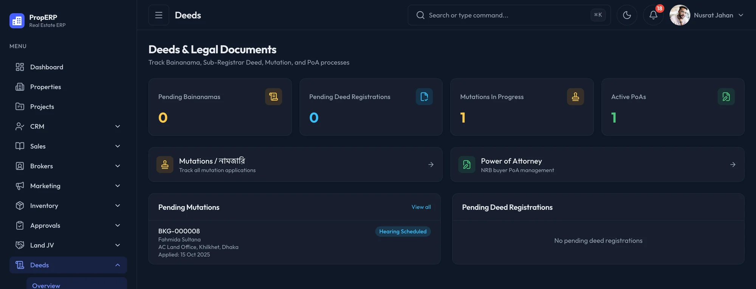
Task: Click the Brokers contact icon in sidebar
Action: tap(20, 166)
